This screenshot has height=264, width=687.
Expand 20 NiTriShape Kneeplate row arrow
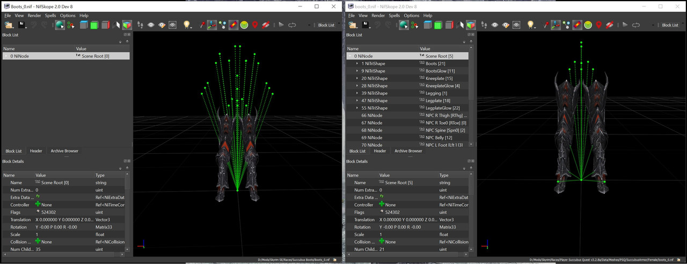357,78
